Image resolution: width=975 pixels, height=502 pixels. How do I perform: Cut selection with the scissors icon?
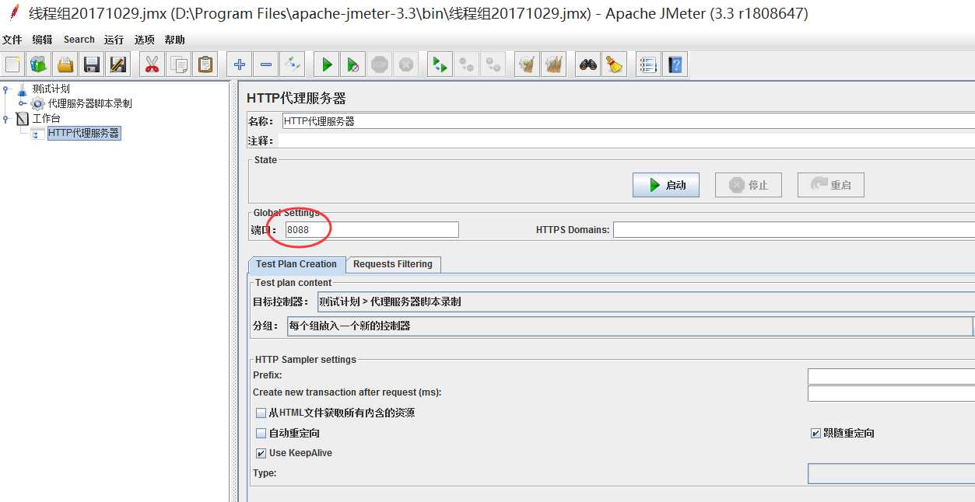click(153, 64)
